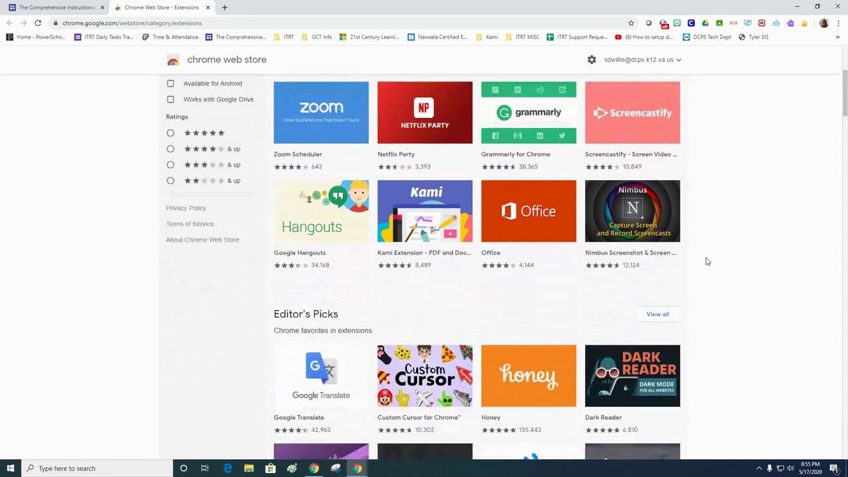Open the Time & Attendance bookmark
Image resolution: width=848 pixels, height=477 pixels.
coord(170,37)
